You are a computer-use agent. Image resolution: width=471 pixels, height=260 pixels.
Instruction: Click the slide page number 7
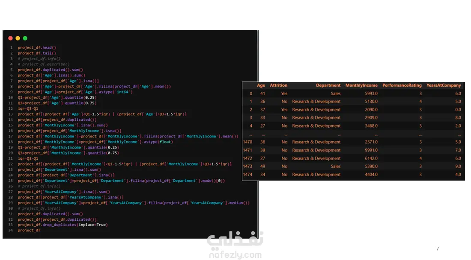(x=437, y=248)
